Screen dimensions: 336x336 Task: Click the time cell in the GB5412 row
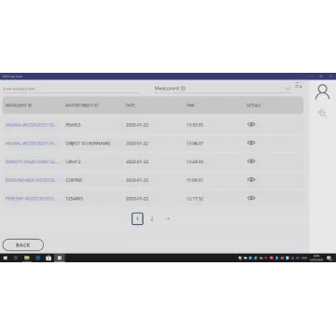(195, 161)
